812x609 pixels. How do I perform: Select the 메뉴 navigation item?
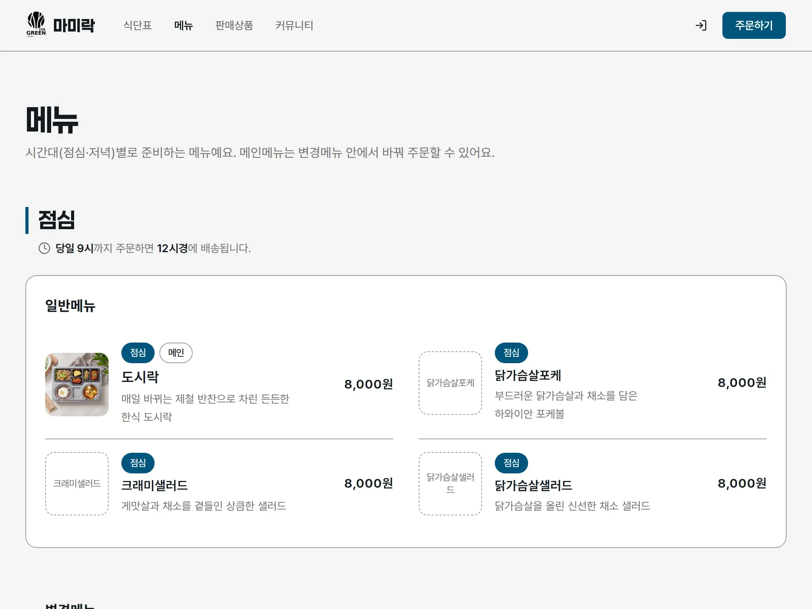point(184,25)
